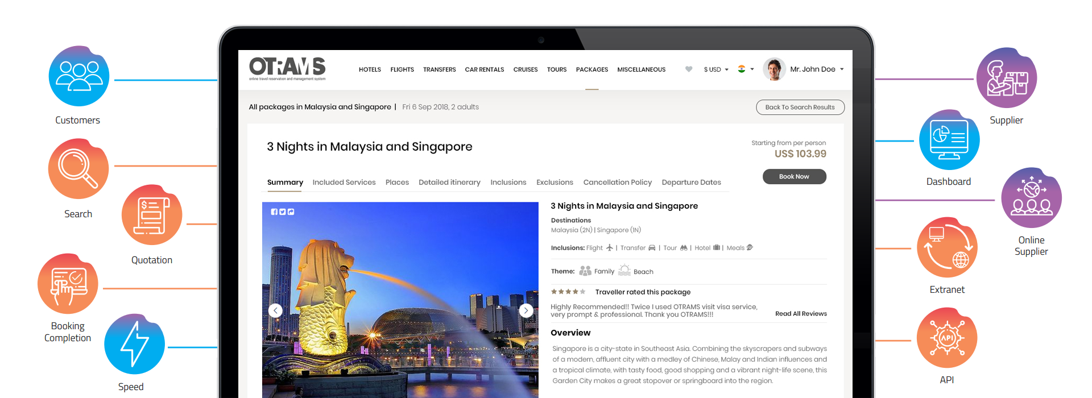Click the Transfer car inclusion icon
Screen dimensions: 1092x398
click(652, 248)
